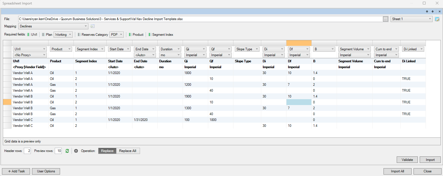Click the Validate button
Viewport: 443px width, 176px height.
[407, 160]
